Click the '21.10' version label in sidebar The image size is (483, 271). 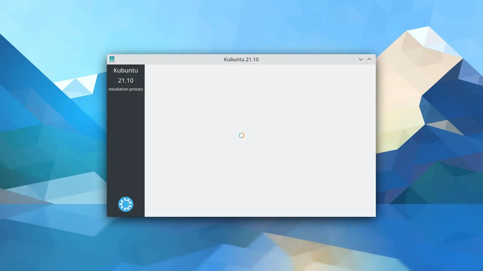(x=126, y=81)
